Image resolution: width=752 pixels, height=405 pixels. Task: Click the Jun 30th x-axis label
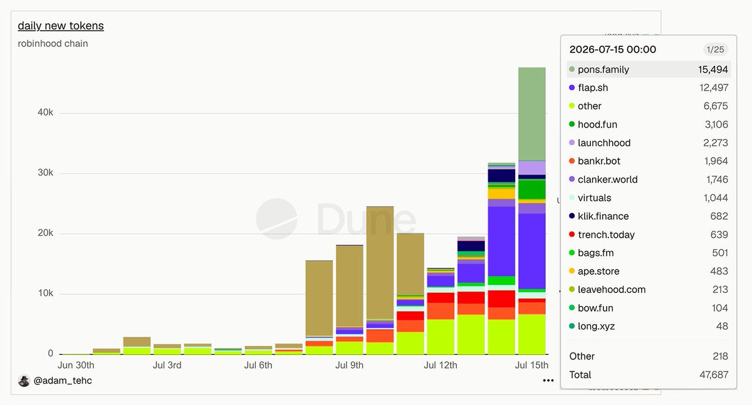coord(76,365)
